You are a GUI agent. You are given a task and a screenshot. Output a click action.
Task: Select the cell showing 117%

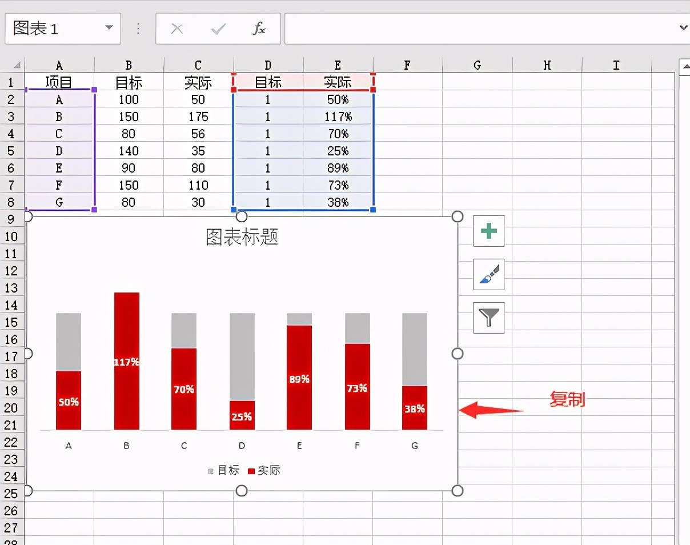[338, 116]
